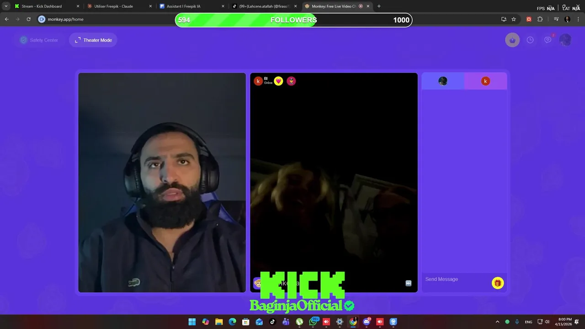Open Discord from the taskbar
The width and height of the screenshot is (585, 329).
367,322
